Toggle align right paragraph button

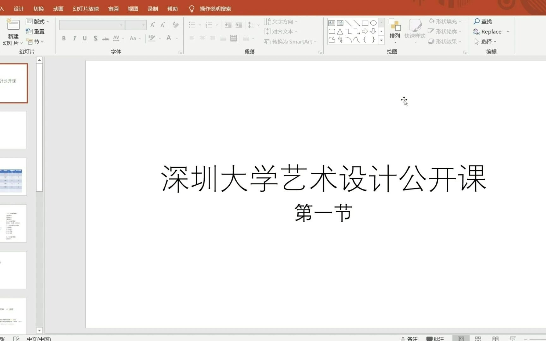click(213, 39)
